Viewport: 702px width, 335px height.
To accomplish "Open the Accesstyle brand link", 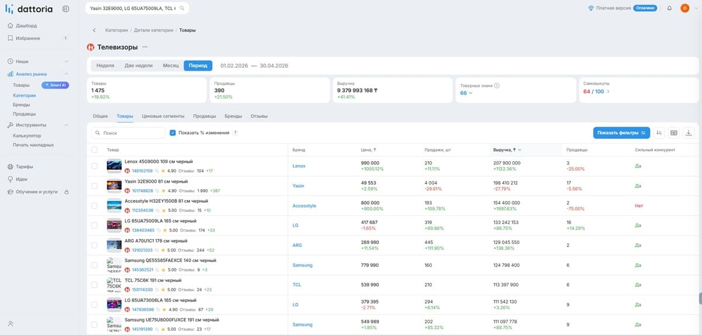I will coord(304,205).
